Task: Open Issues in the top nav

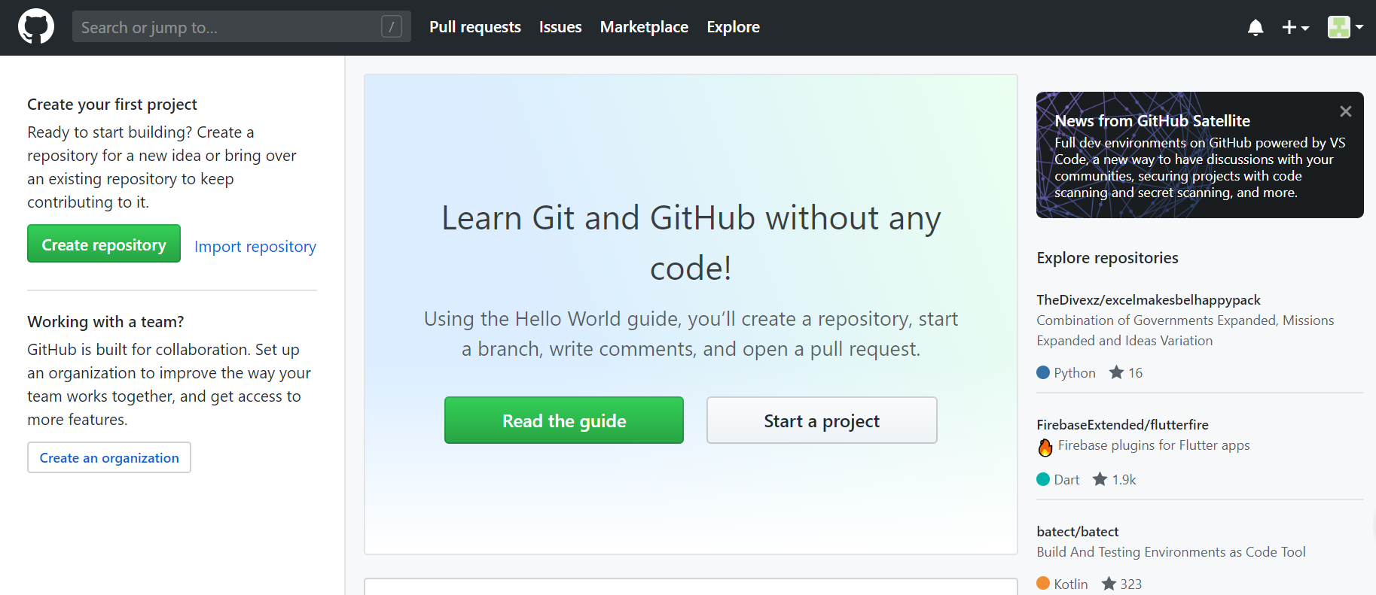Action: coord(560,27)
